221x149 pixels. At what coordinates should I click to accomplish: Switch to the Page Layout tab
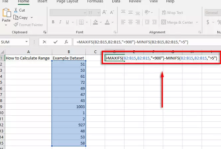click(x=67, y=1)
